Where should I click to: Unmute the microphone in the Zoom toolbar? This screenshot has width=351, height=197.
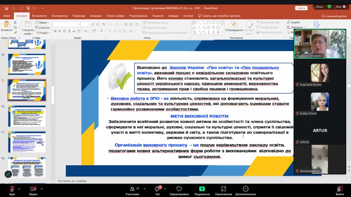click(x=12, y=189)
